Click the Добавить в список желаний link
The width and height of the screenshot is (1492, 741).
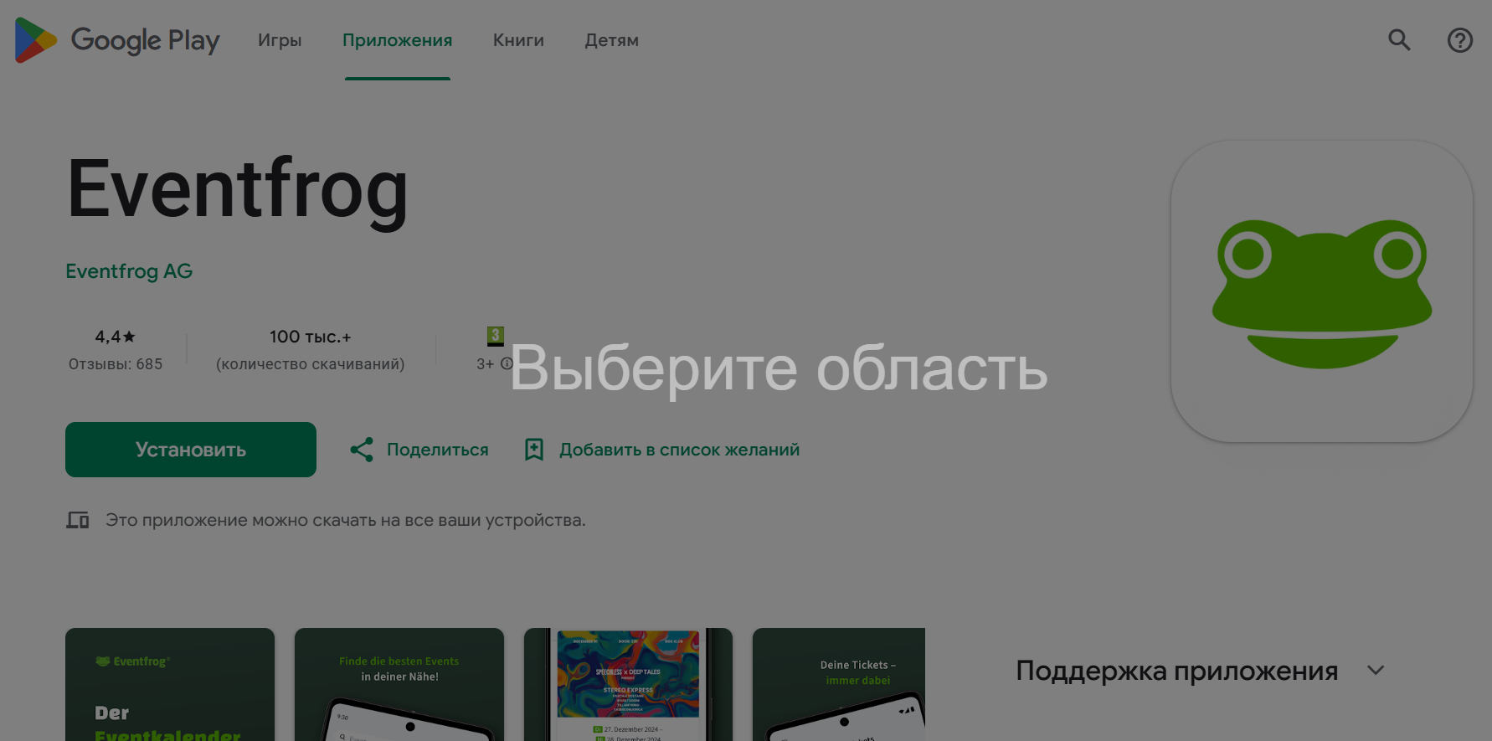tap(679, 450)
